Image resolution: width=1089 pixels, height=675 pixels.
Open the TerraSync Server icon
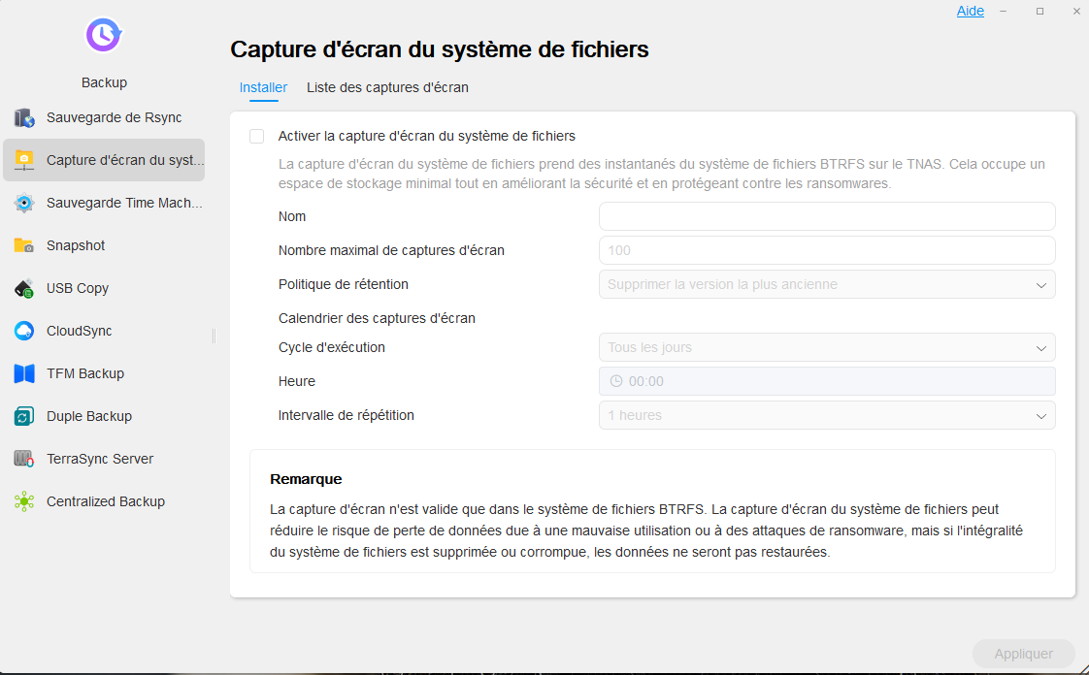point(24,460)
